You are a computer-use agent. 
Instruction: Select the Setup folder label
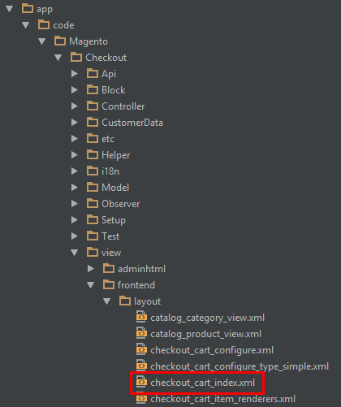pyautogui.click(x=114, y=220)
